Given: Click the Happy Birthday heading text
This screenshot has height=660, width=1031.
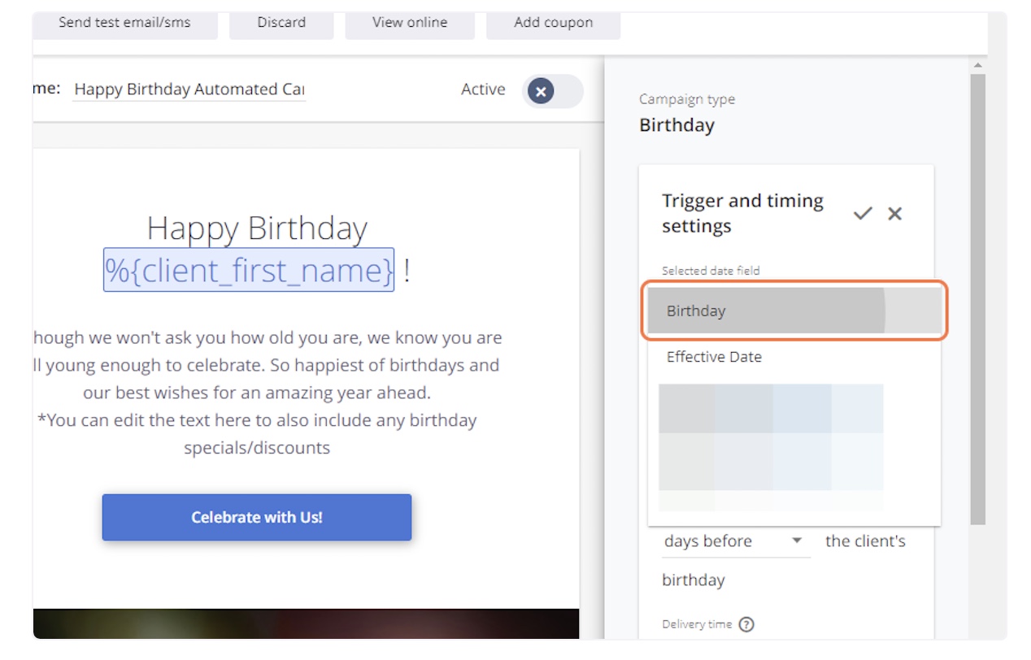Looking at the screenshot, I should (257, 228).
